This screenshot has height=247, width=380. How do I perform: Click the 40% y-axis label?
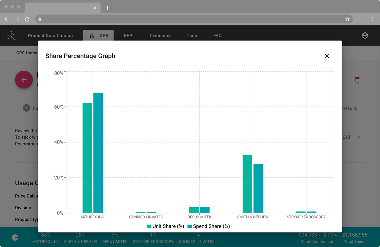59,142
